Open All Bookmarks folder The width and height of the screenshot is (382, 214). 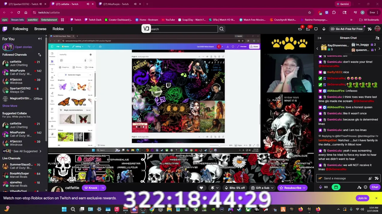tap(369, 20)
